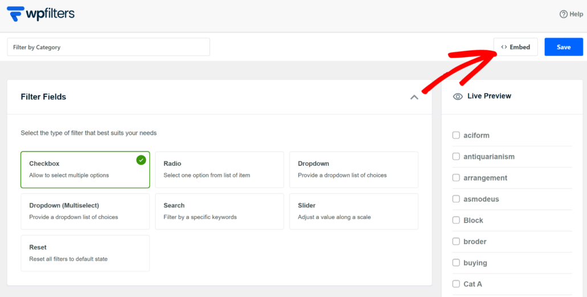Select the Radio filter type
This screenshot has width=587, height=297.
[219, 169]
